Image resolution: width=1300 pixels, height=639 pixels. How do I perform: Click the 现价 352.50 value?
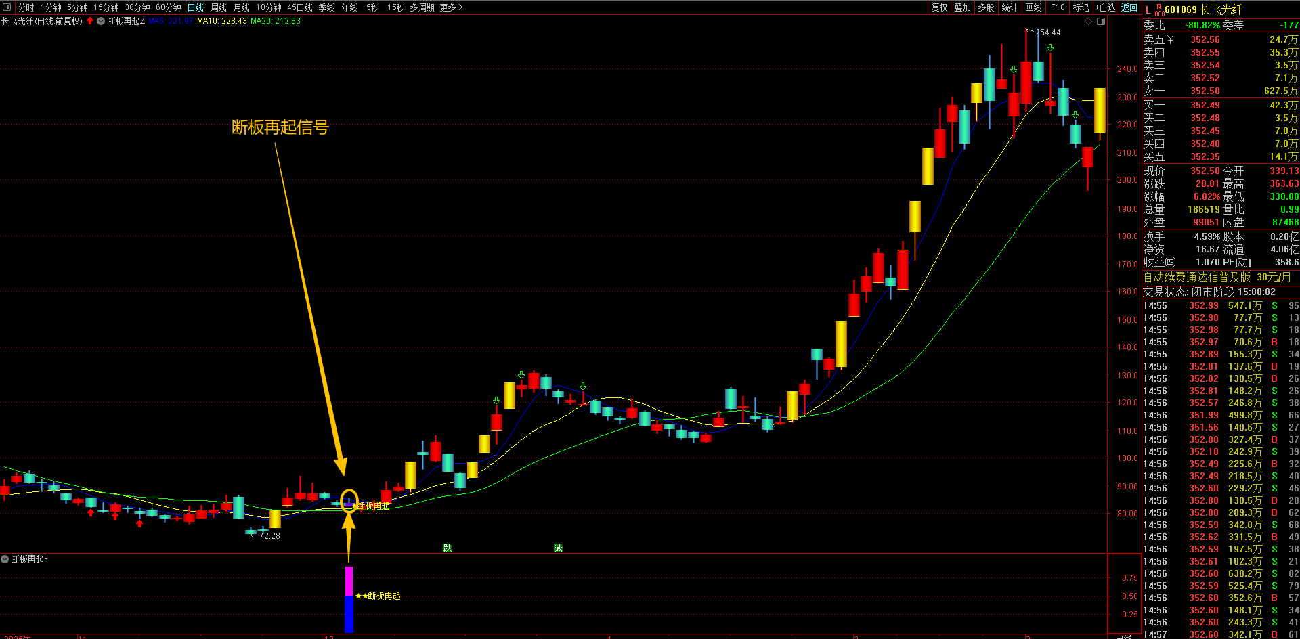(1205, 171)
